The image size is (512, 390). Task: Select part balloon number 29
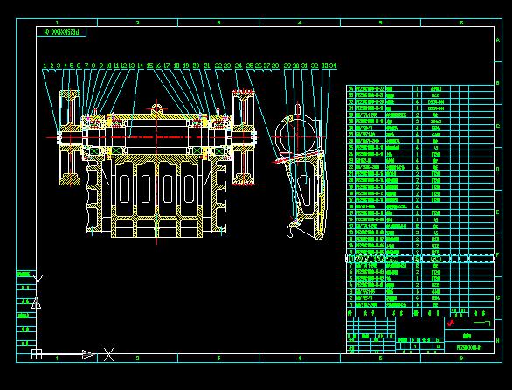(x=287, y=66)
